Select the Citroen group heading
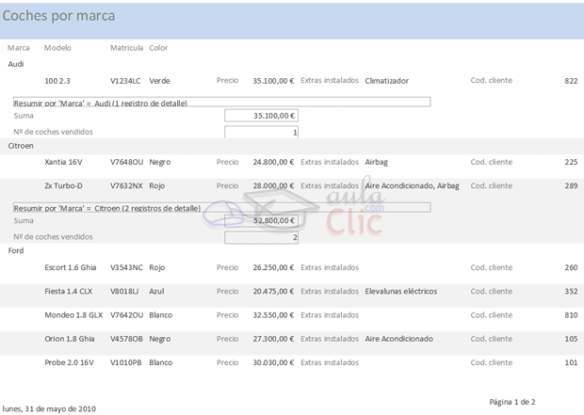The height and width of the screenshot is (415, 584). coord(21,146)
